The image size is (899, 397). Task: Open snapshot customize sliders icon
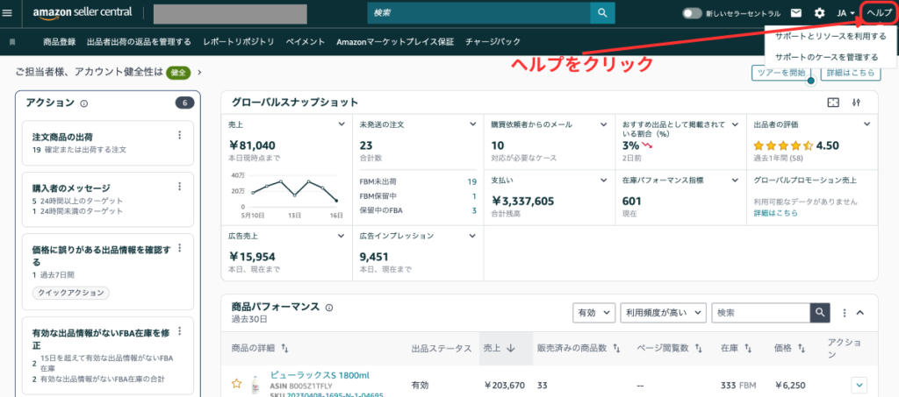tap(857, 103)
